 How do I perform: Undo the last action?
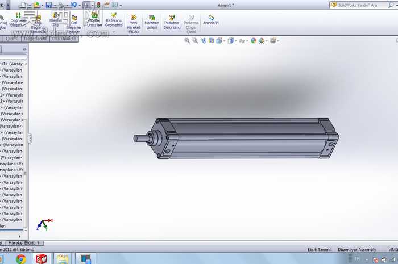pos(74,5)
